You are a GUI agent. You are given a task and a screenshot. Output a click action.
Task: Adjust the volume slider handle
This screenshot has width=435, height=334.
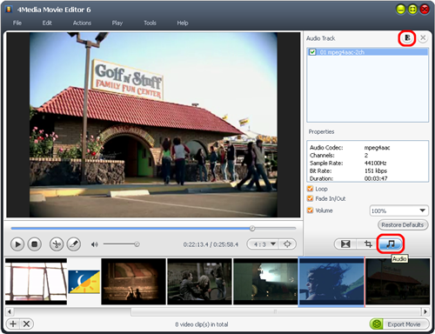(137, 244)
